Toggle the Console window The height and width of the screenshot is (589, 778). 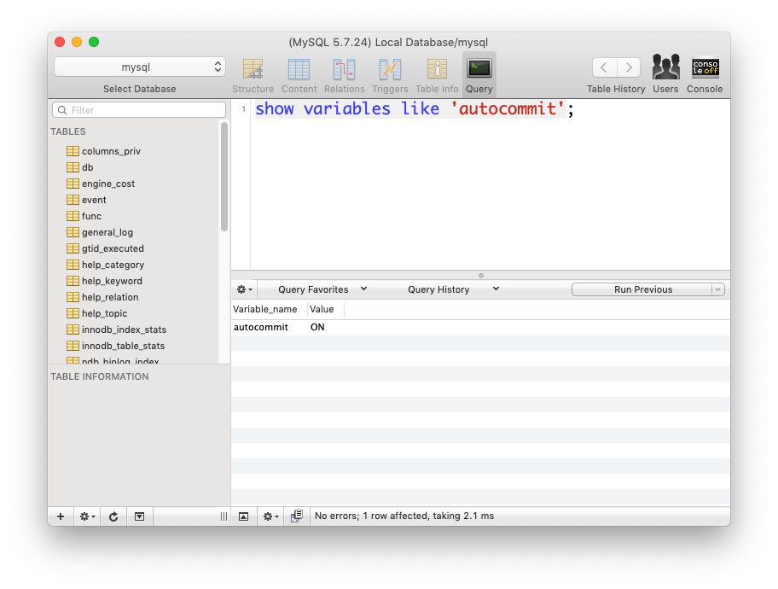705,74
